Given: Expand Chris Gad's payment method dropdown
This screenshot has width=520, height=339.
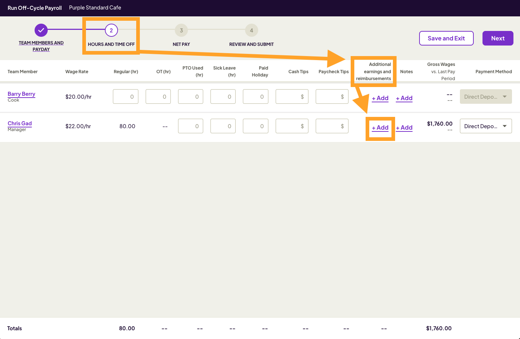Looking at the screenshot, I should (x=486, y=126).
